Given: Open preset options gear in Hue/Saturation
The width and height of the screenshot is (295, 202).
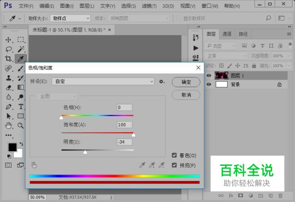Looking at the screenshot, I should pos(162,82).
